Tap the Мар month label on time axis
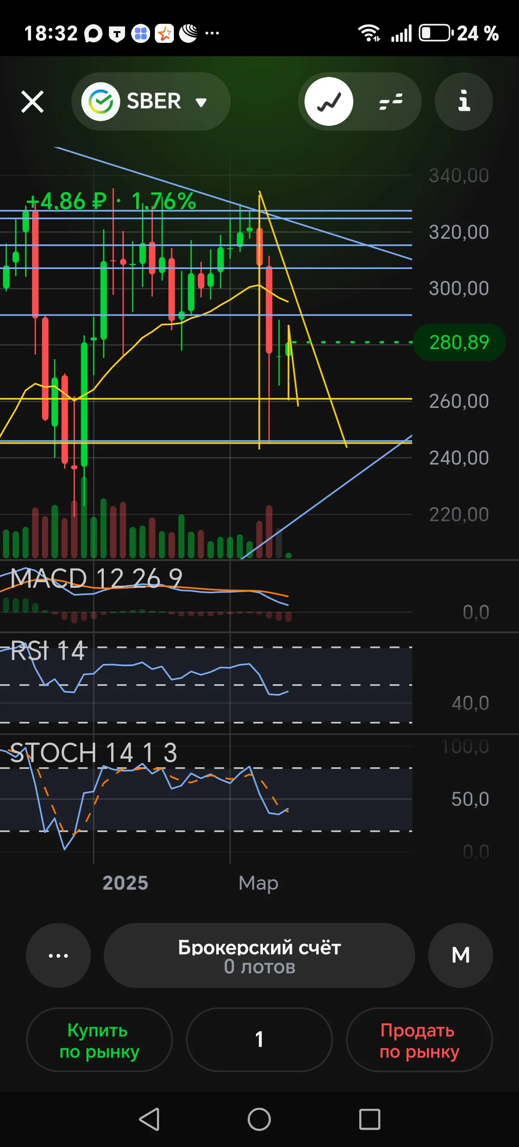The image size is (519, 1147). 259,884
